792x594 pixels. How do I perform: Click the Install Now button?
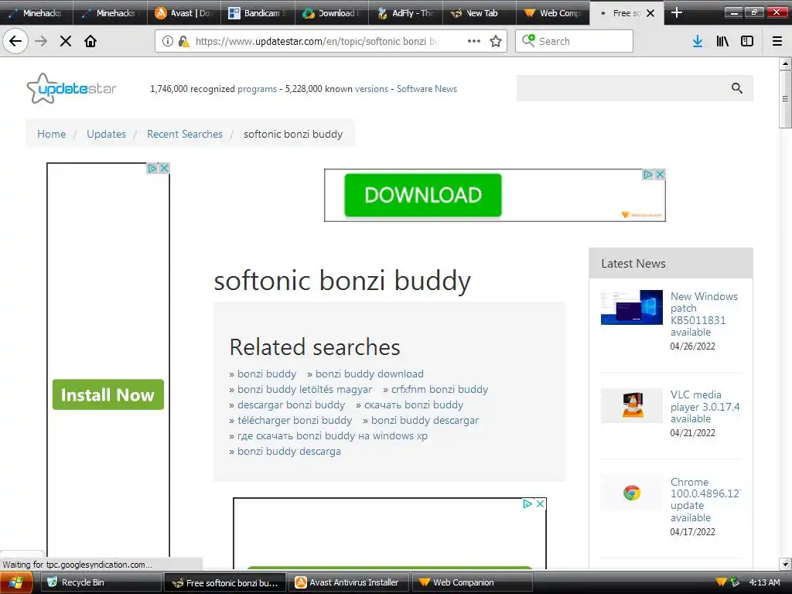tap(108, 394)
